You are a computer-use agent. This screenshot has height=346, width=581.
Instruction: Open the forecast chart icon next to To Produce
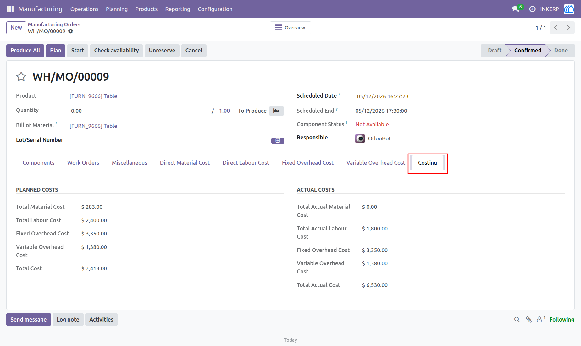[x=276, y=111]
